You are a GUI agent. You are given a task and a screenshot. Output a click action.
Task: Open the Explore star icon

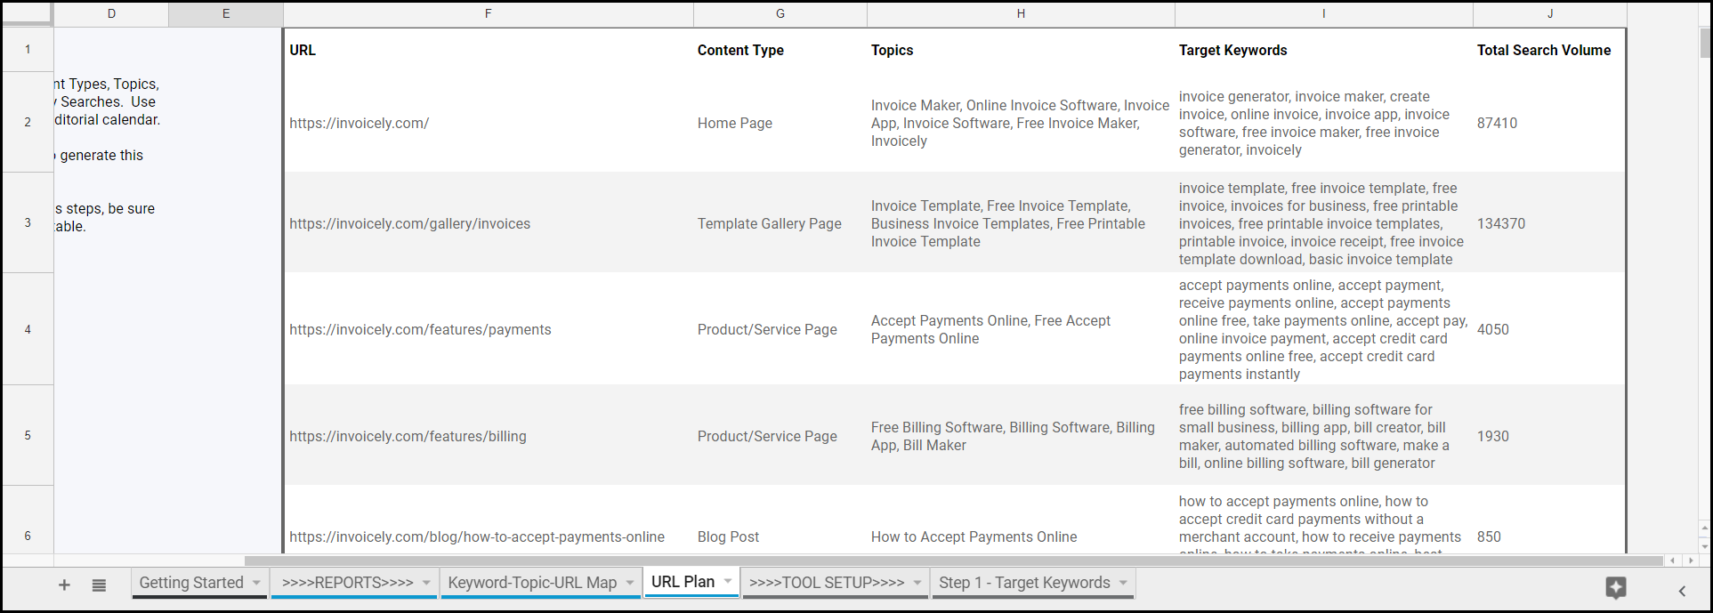click(x=1616, y=587)
